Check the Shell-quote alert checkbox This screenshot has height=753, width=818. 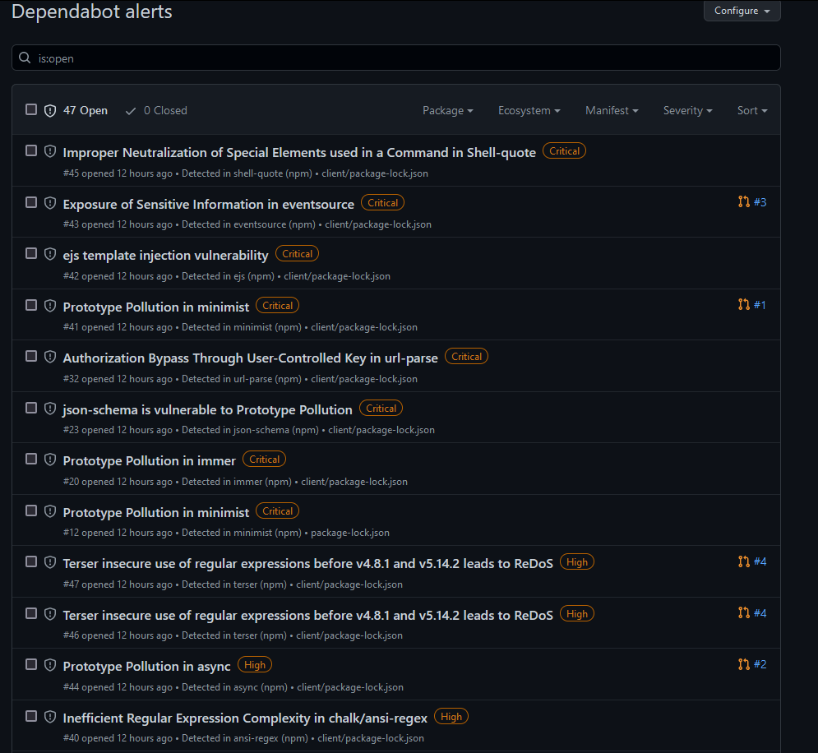31,150
